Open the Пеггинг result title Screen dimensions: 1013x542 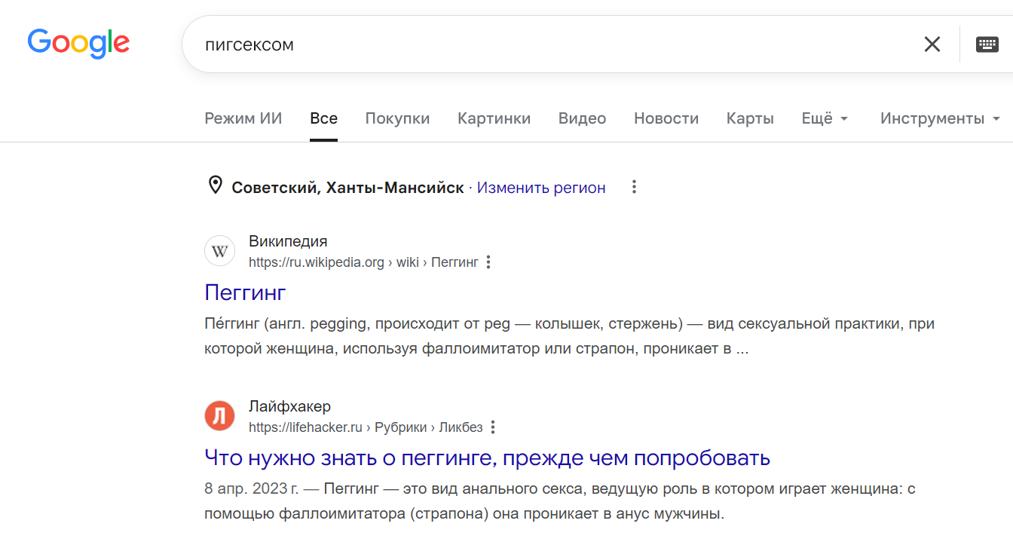[x=245, y=292]
